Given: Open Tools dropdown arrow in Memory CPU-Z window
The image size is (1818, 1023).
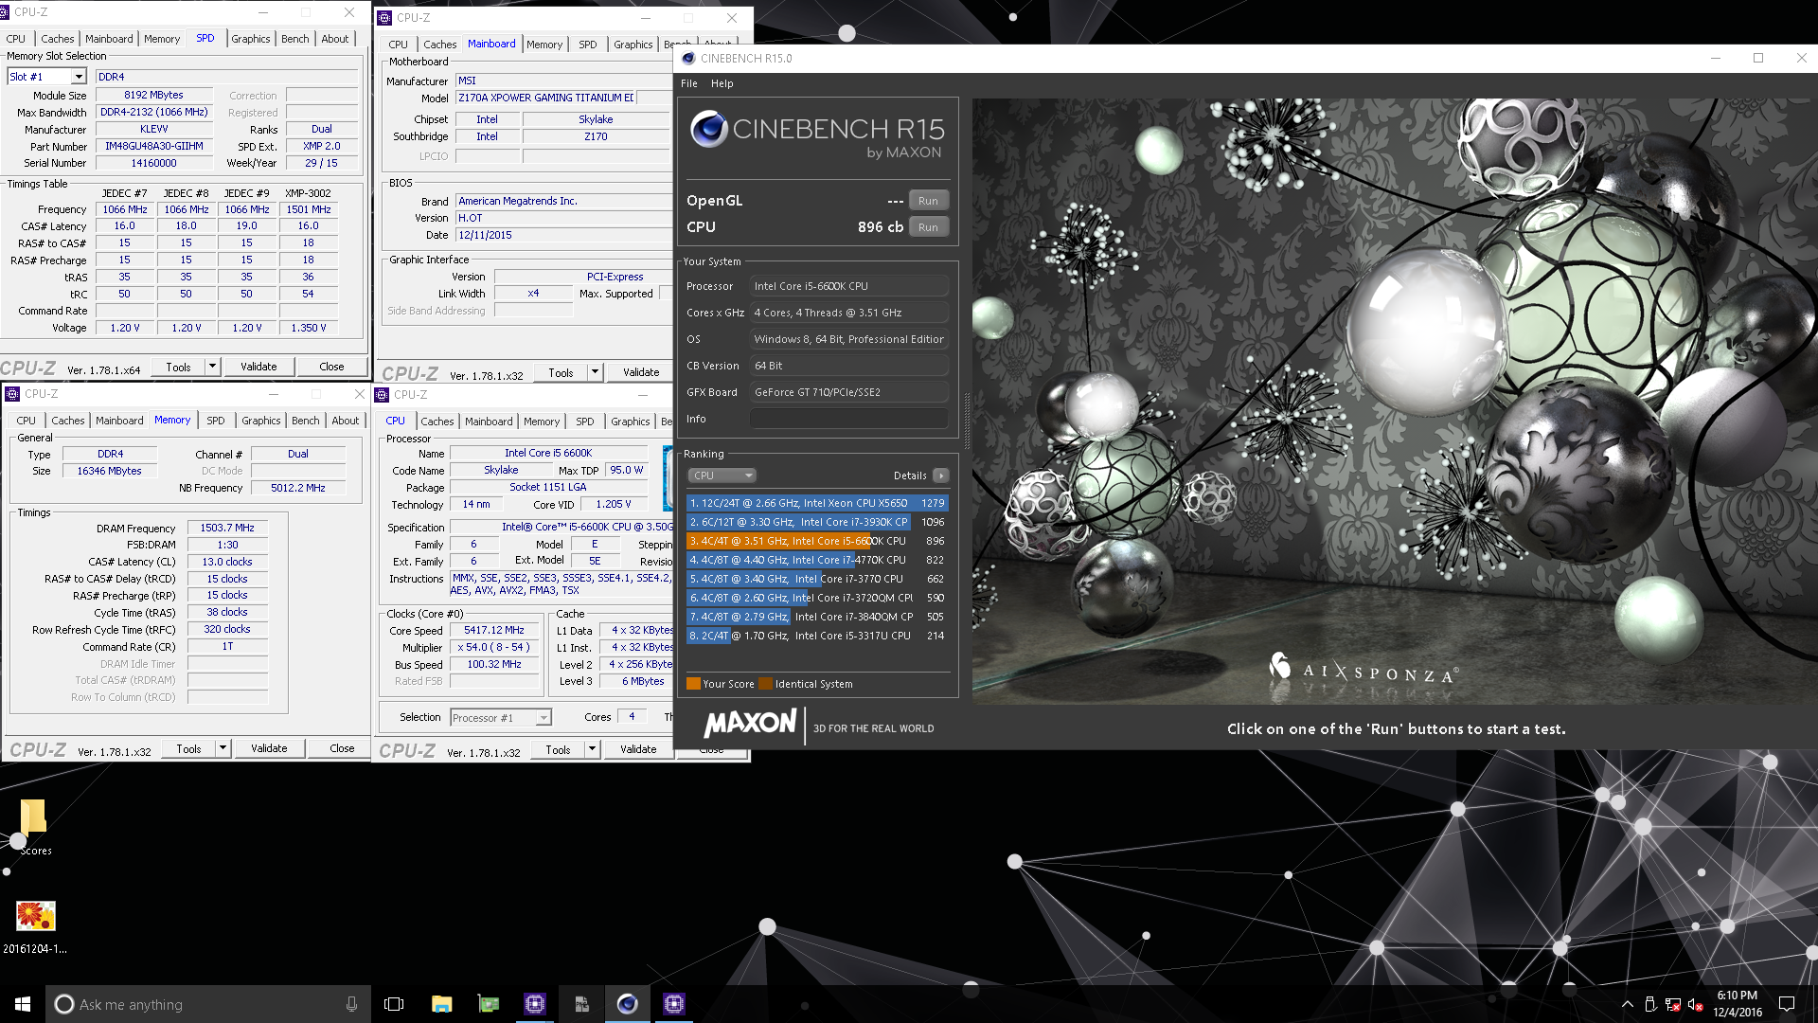Looking at the screenshot, I should tap(223, 748).
